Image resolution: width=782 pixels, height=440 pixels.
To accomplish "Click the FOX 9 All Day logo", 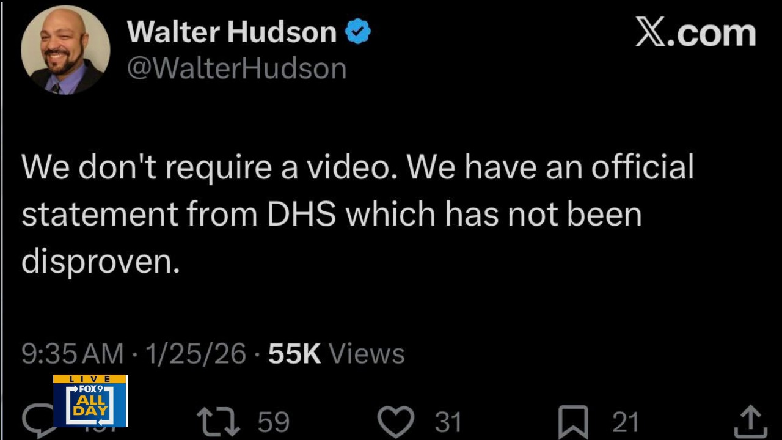I will pos(90,401).
